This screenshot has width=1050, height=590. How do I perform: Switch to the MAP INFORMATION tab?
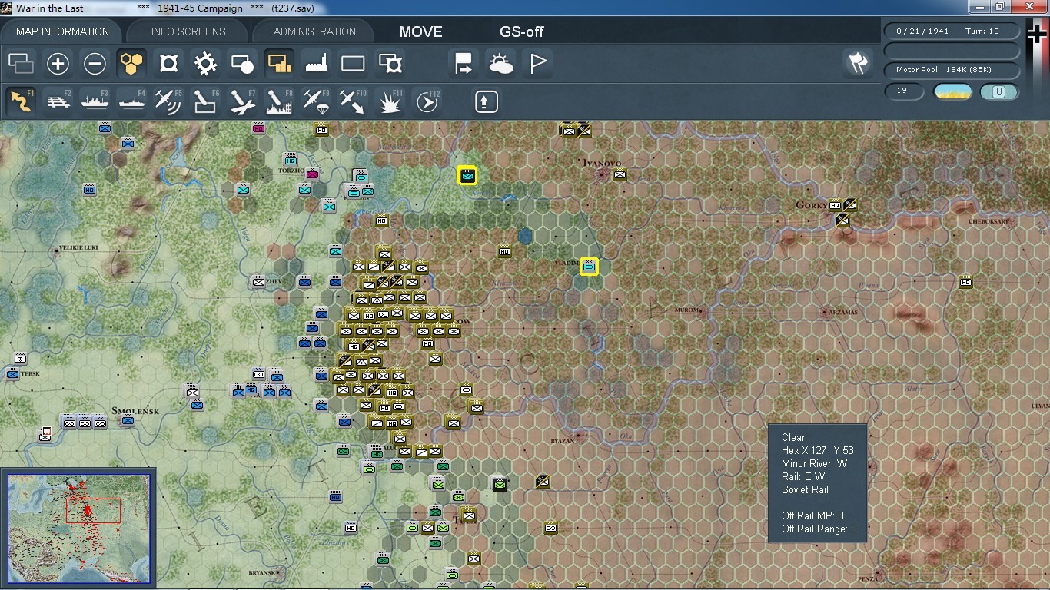(x=62, y=31)
